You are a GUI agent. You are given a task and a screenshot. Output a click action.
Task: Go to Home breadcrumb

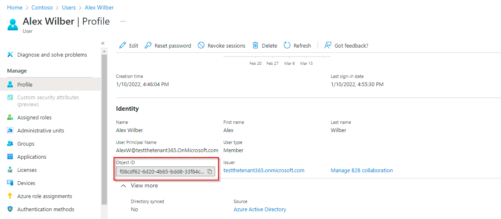click(15, 7)
